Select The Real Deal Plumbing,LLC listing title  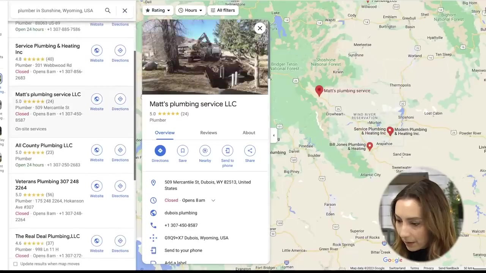coord(47,236)
